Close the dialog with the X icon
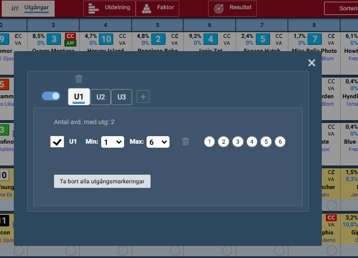358x258 pixels. click(311, 63)
